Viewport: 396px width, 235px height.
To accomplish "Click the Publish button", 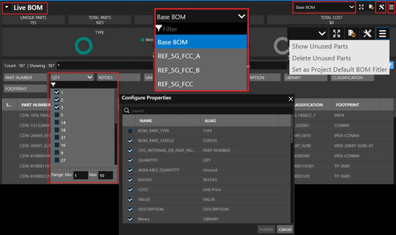I will pyautogui.click(x=266, y=229).
